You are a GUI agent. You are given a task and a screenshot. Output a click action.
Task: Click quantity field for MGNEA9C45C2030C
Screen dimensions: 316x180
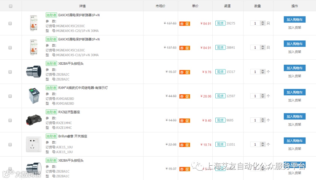click(255, 23)
